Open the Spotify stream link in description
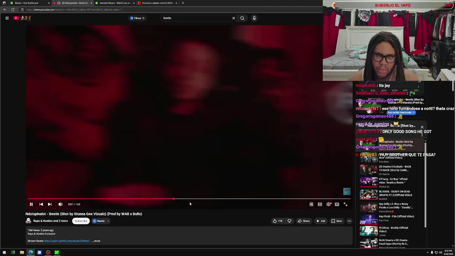 (66, 241)
